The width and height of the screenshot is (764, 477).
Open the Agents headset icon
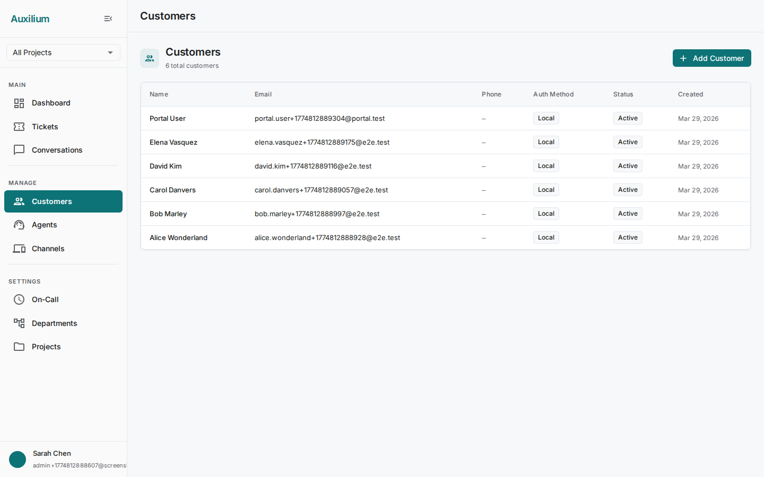[19, 225]
